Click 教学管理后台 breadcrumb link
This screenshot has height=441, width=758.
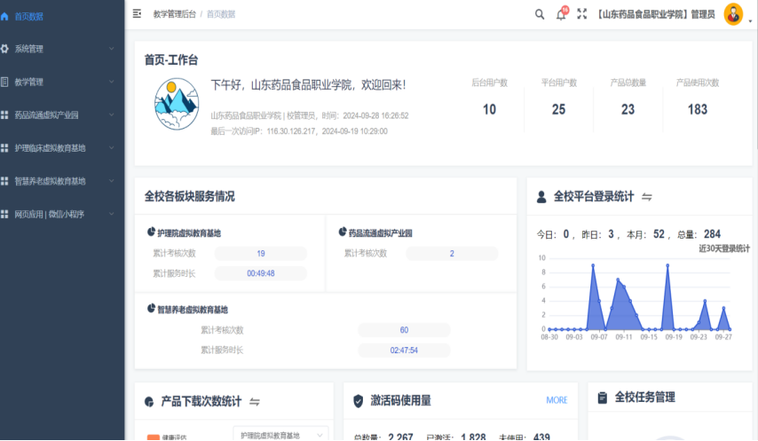[x=174, y=14]
